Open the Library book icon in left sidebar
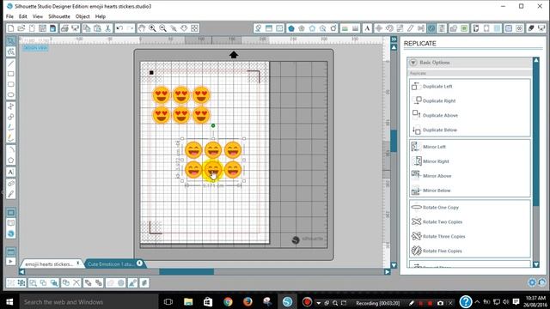The image size is (550, 309). pos(11,223)
